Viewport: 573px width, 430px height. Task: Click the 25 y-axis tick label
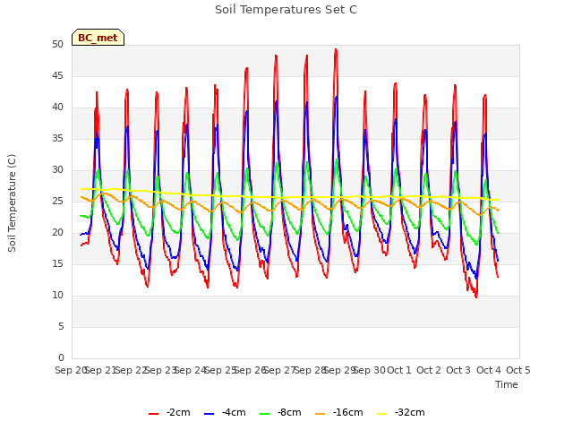(x=57, y=202)
